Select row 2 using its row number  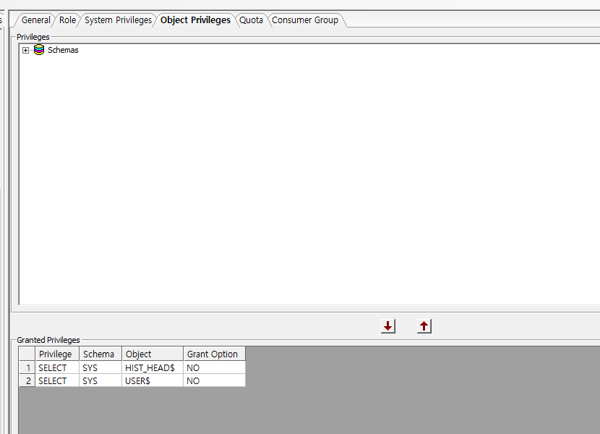pyautogui.click(x=27, y=380)
